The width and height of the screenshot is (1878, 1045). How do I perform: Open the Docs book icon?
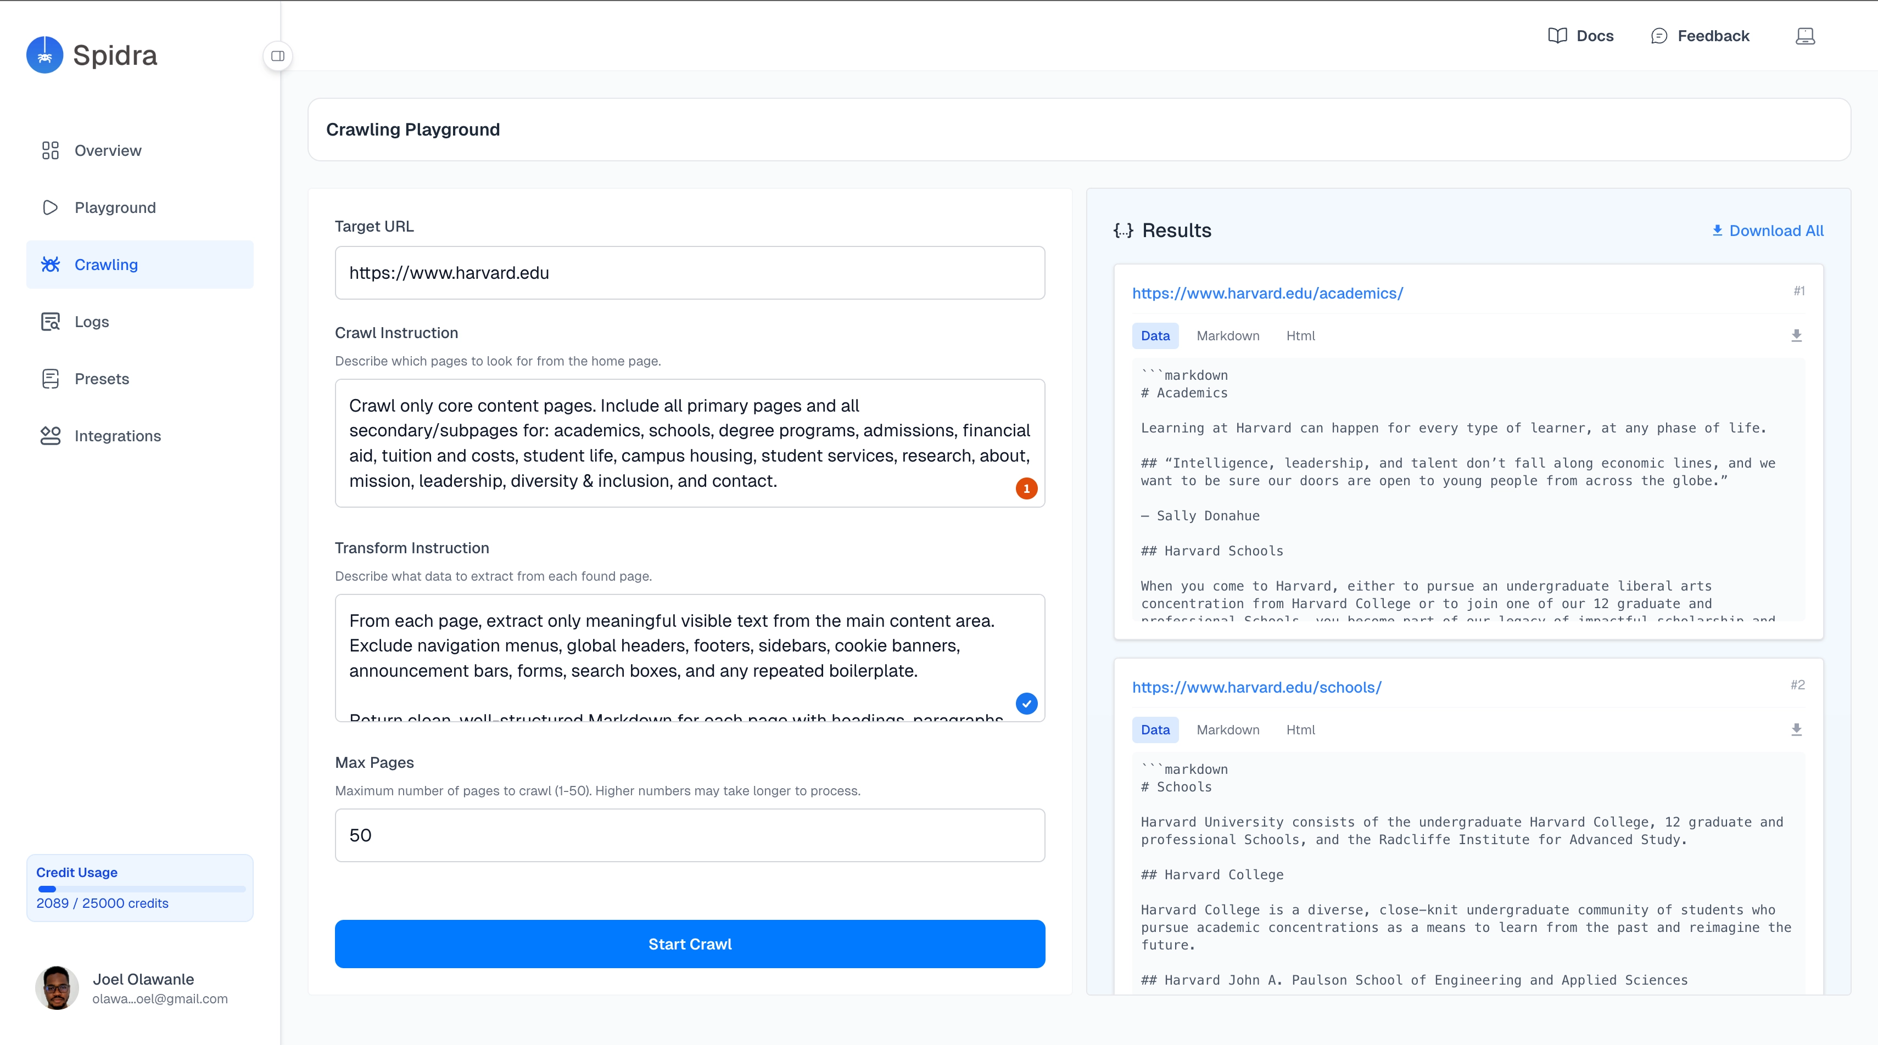[1557, 36]
